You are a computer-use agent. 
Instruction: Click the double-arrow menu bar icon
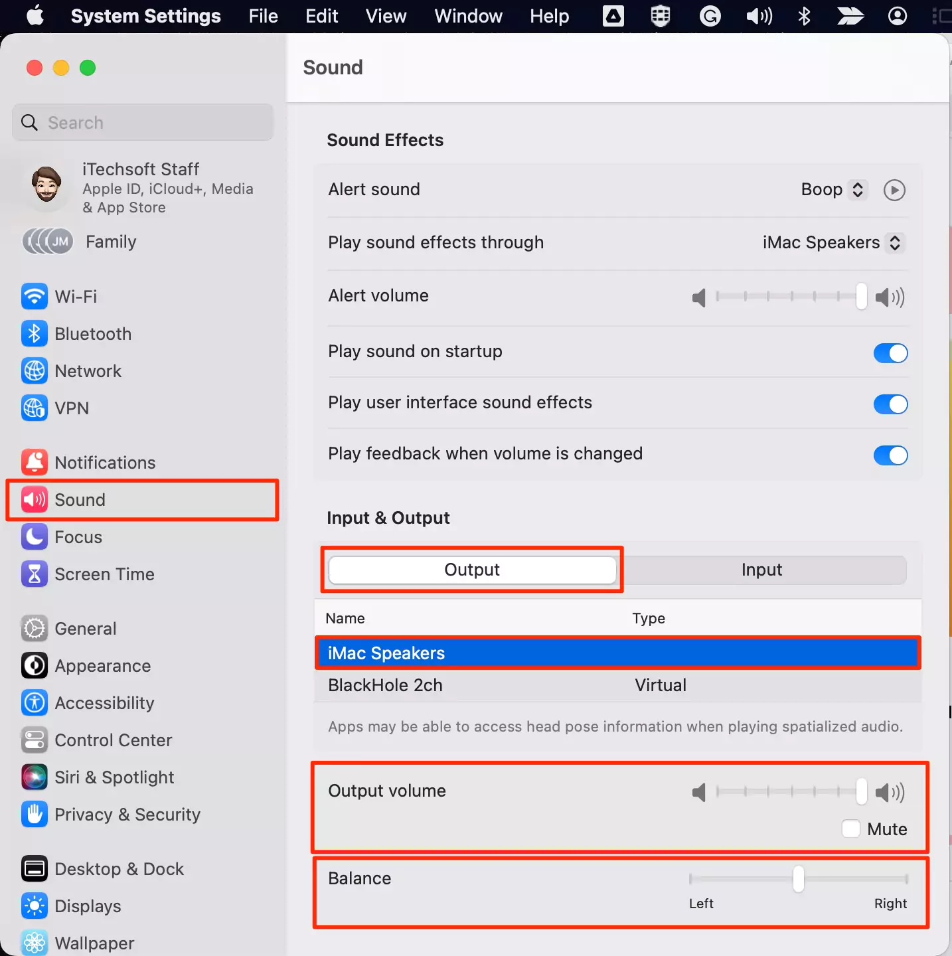pos(850,15)
